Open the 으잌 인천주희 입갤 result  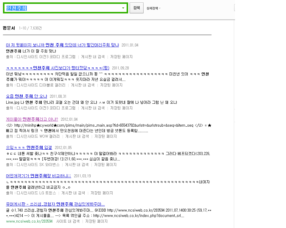click(29, 148)
